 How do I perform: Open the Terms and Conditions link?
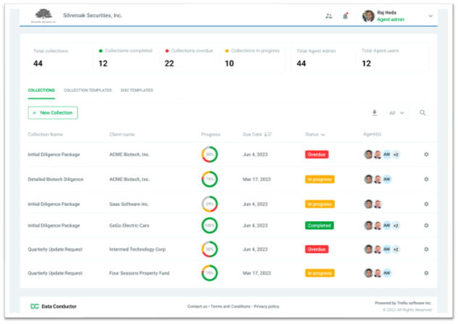230,307
